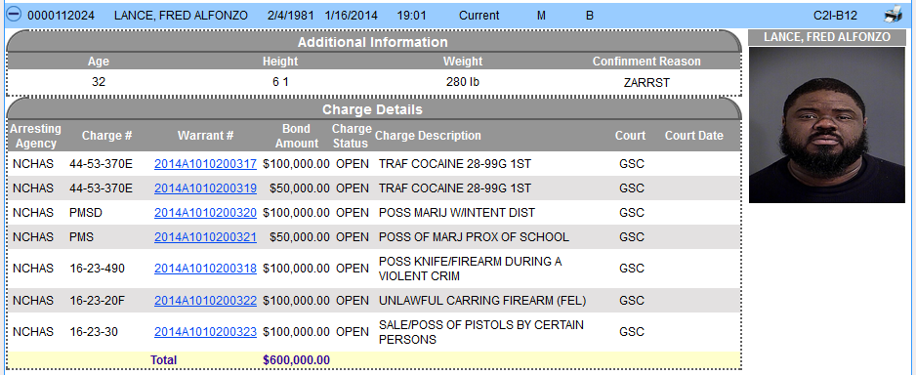
Task: Open warrant link 2014A1010200318
Action: (x=205, y=269)
